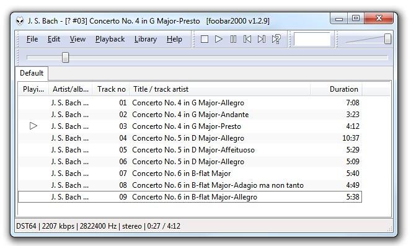Click the 2822400 Hz status bar entry
The height and width of the screenshot is (246, 411).
coord(99,226)
